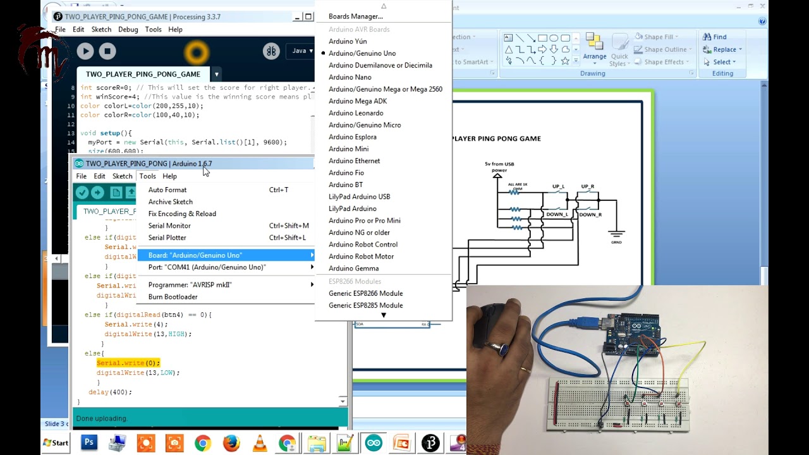Open Serial Plotter from the Tools menu
Viewport: 809px width, 455px height.
[x=226, y=238]
